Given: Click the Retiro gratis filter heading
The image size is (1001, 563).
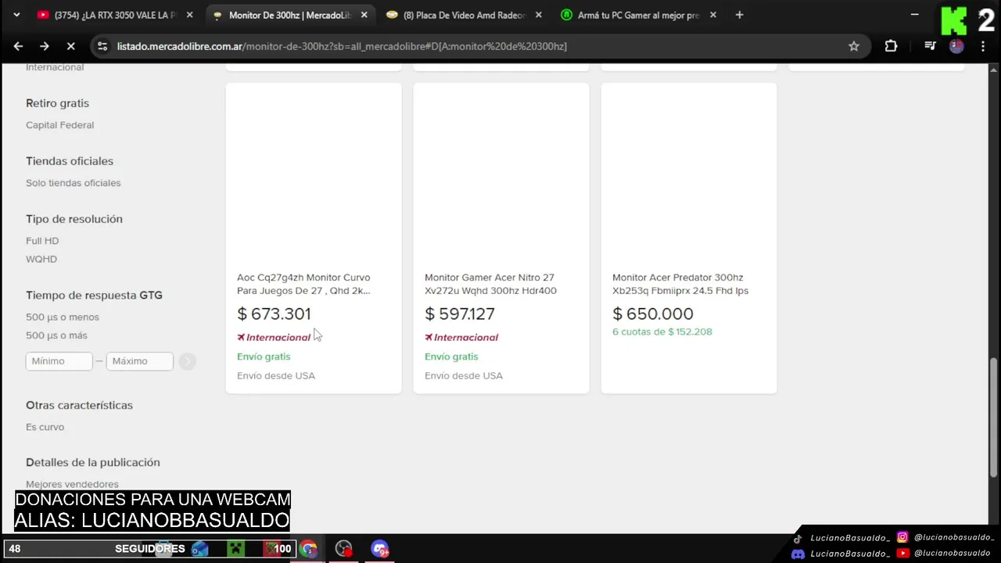Looking at the screenshot, I should point(57,103).
